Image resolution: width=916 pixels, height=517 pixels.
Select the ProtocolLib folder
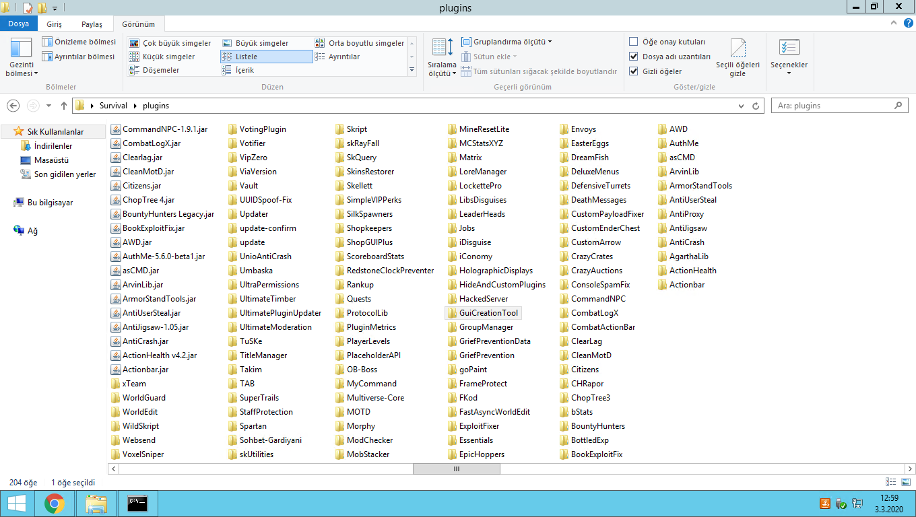point(362,313)
